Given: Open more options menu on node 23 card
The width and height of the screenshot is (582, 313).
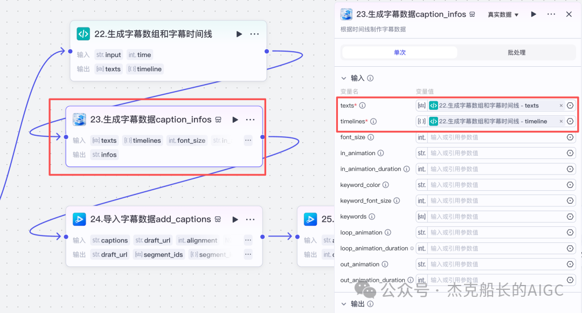Looking at the screenshot, I should (250, 120).
